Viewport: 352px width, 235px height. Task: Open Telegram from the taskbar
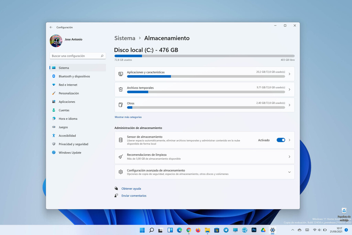225,230
